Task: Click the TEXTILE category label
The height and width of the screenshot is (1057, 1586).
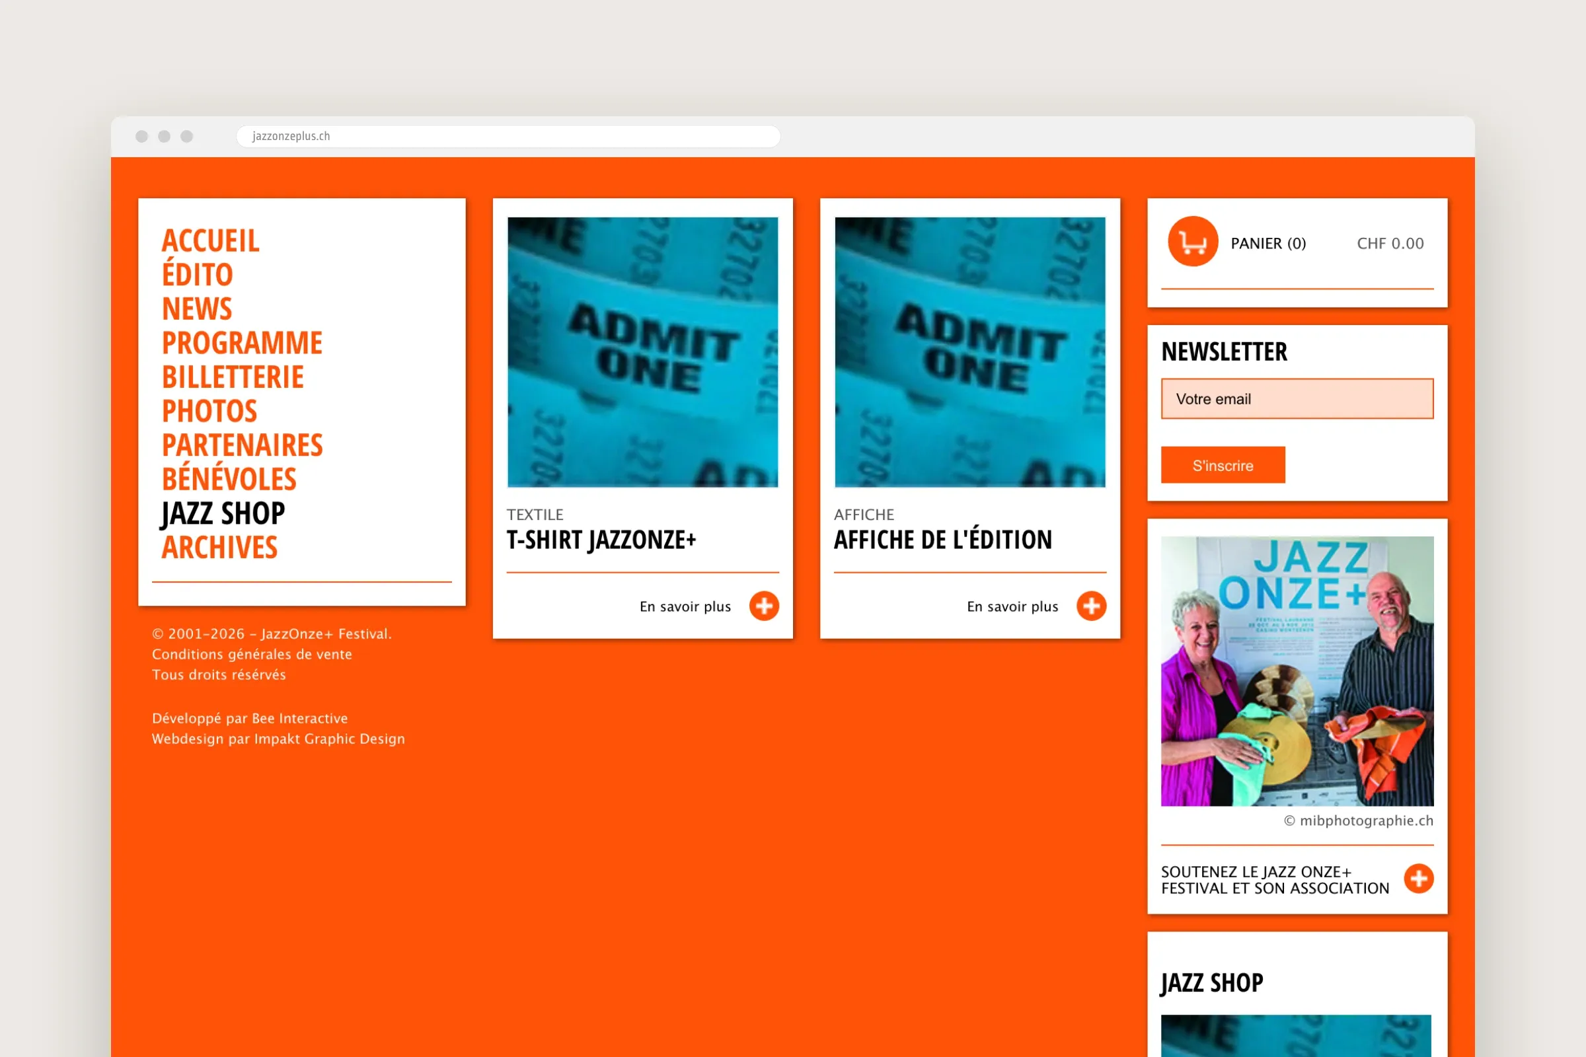Action: (x=535, y=515)
